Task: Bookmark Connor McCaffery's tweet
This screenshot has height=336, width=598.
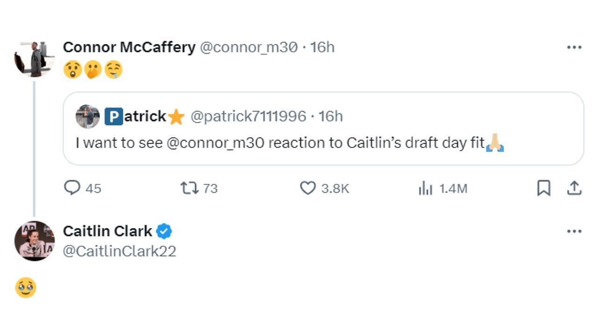Action: point(543,188)
